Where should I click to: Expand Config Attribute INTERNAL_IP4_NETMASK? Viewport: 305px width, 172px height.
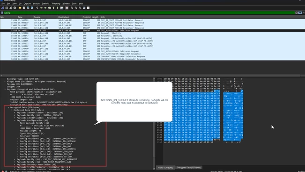(x=18, y=141)
